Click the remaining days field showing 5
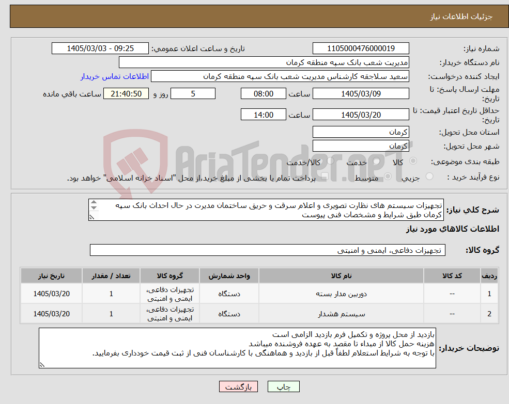509x404 pixels. (x=193, y=94)
